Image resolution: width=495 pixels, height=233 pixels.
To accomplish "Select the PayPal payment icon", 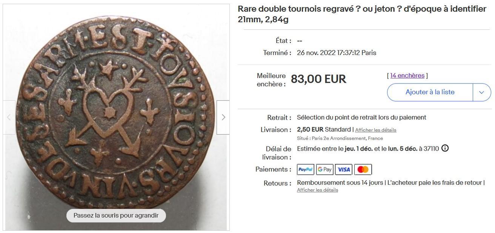I will point(306,170).
